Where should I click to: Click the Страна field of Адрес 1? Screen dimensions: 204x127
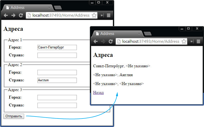point(57,55)
